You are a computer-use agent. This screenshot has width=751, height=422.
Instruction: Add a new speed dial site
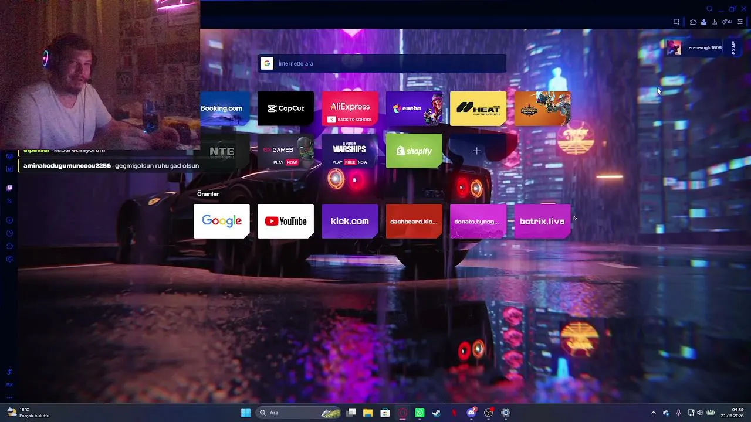coord(477,151)
